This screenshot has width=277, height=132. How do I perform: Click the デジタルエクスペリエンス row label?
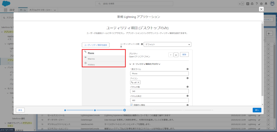click(59, 124)
